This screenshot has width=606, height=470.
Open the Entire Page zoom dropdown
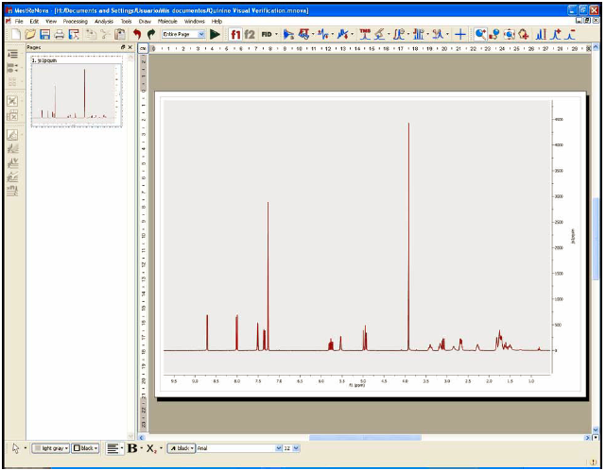[183, 34]
